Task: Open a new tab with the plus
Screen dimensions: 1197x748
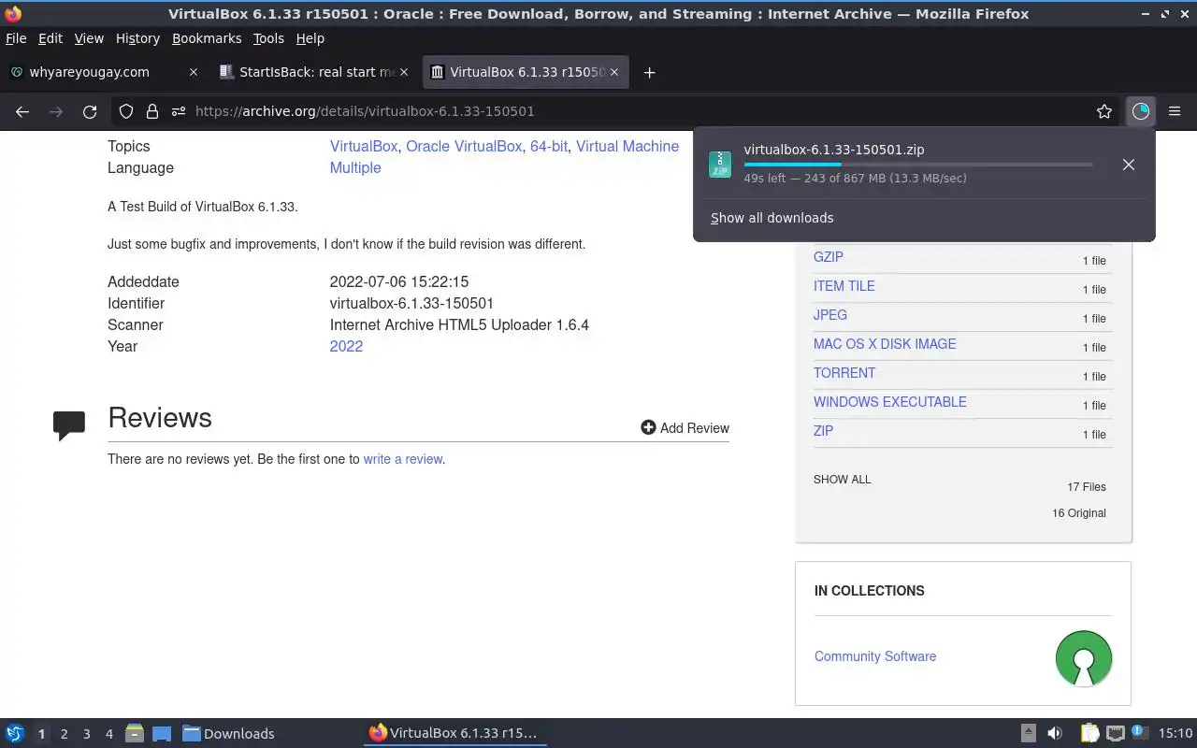Action: tap(649, 72)
